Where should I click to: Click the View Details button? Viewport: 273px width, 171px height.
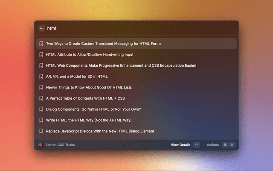pos(180,145)
